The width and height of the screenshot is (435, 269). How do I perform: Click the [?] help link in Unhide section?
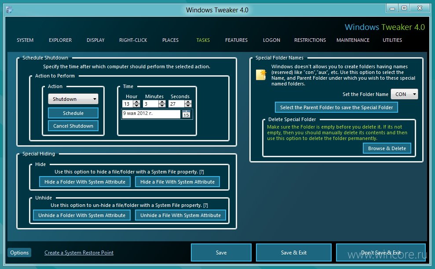click(x=205, y=205)
